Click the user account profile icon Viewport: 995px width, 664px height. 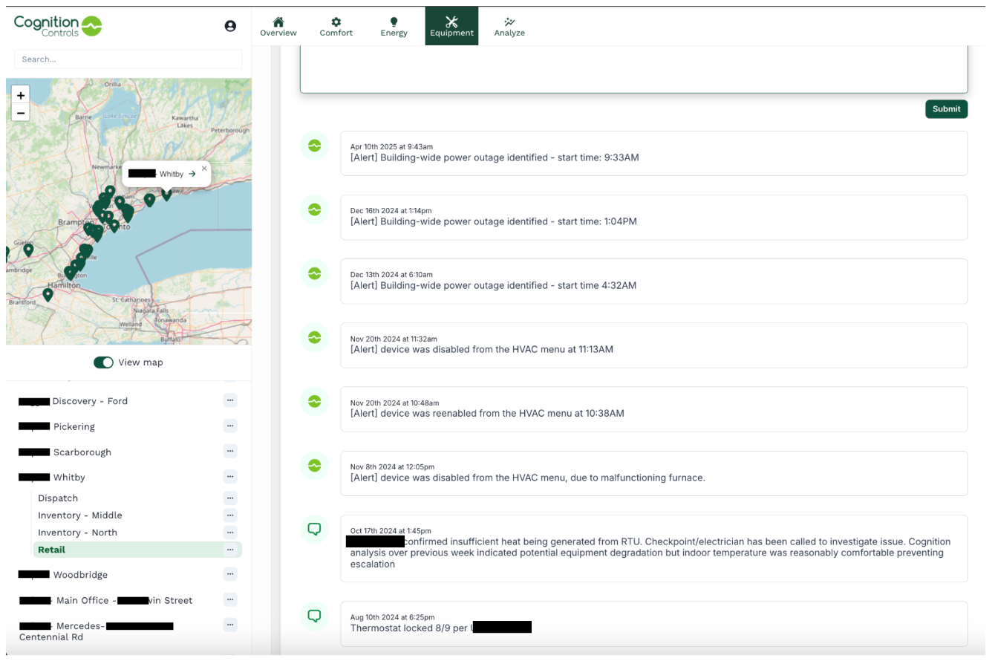(230, 26)
